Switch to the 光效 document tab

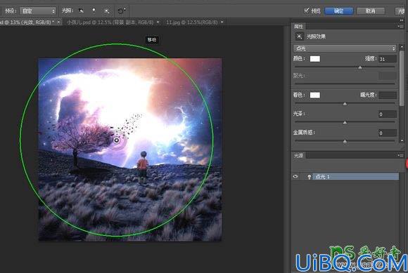[x=27, y=22]
